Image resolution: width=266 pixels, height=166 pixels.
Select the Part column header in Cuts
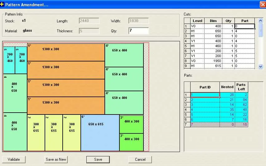point(244,21)
